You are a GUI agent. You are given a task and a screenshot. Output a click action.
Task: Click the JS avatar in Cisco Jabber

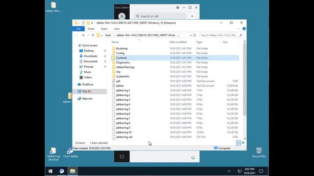pyautogui.click(x=122, y=16)
